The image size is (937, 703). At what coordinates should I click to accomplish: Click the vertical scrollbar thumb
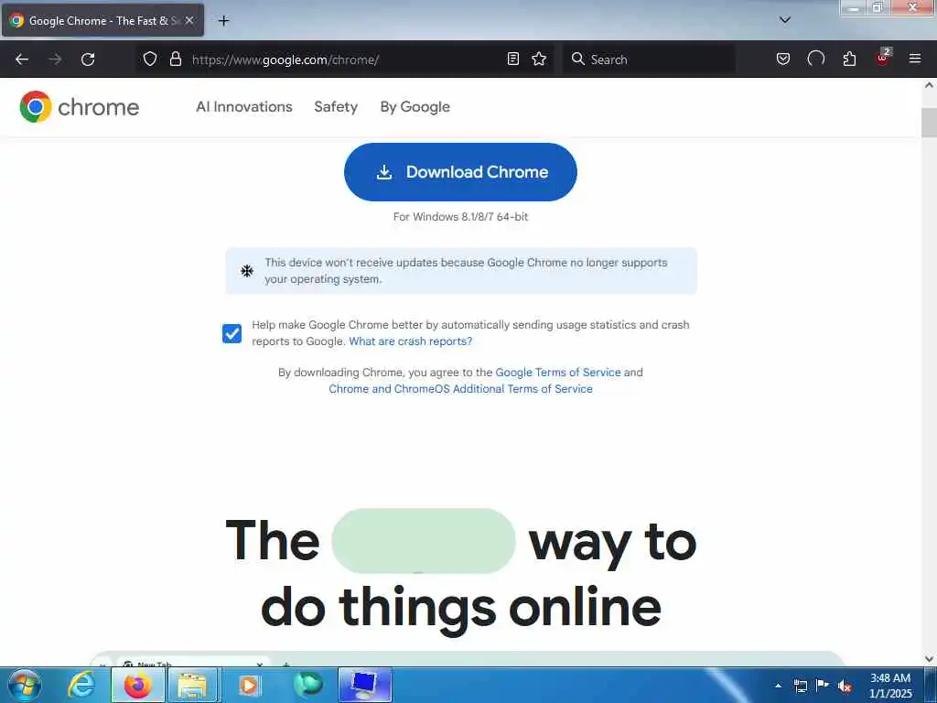pyautogui.click(x=929, y=123)
